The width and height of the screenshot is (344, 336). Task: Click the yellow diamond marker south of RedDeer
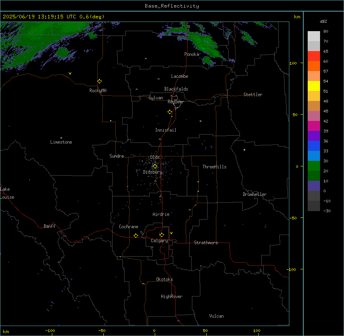[x=170, y=112]
